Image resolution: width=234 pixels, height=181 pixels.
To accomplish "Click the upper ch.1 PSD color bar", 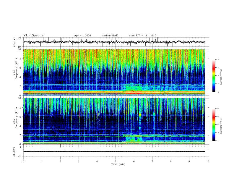I will 214,76.
